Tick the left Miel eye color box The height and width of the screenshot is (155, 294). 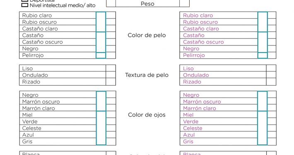(111, 114)
